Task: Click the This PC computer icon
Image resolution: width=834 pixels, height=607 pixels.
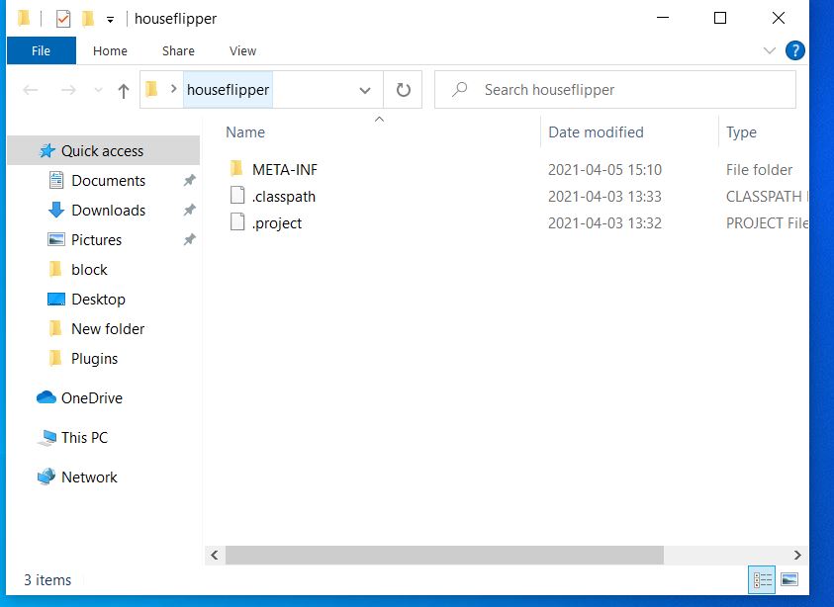Action: [46, 438]
